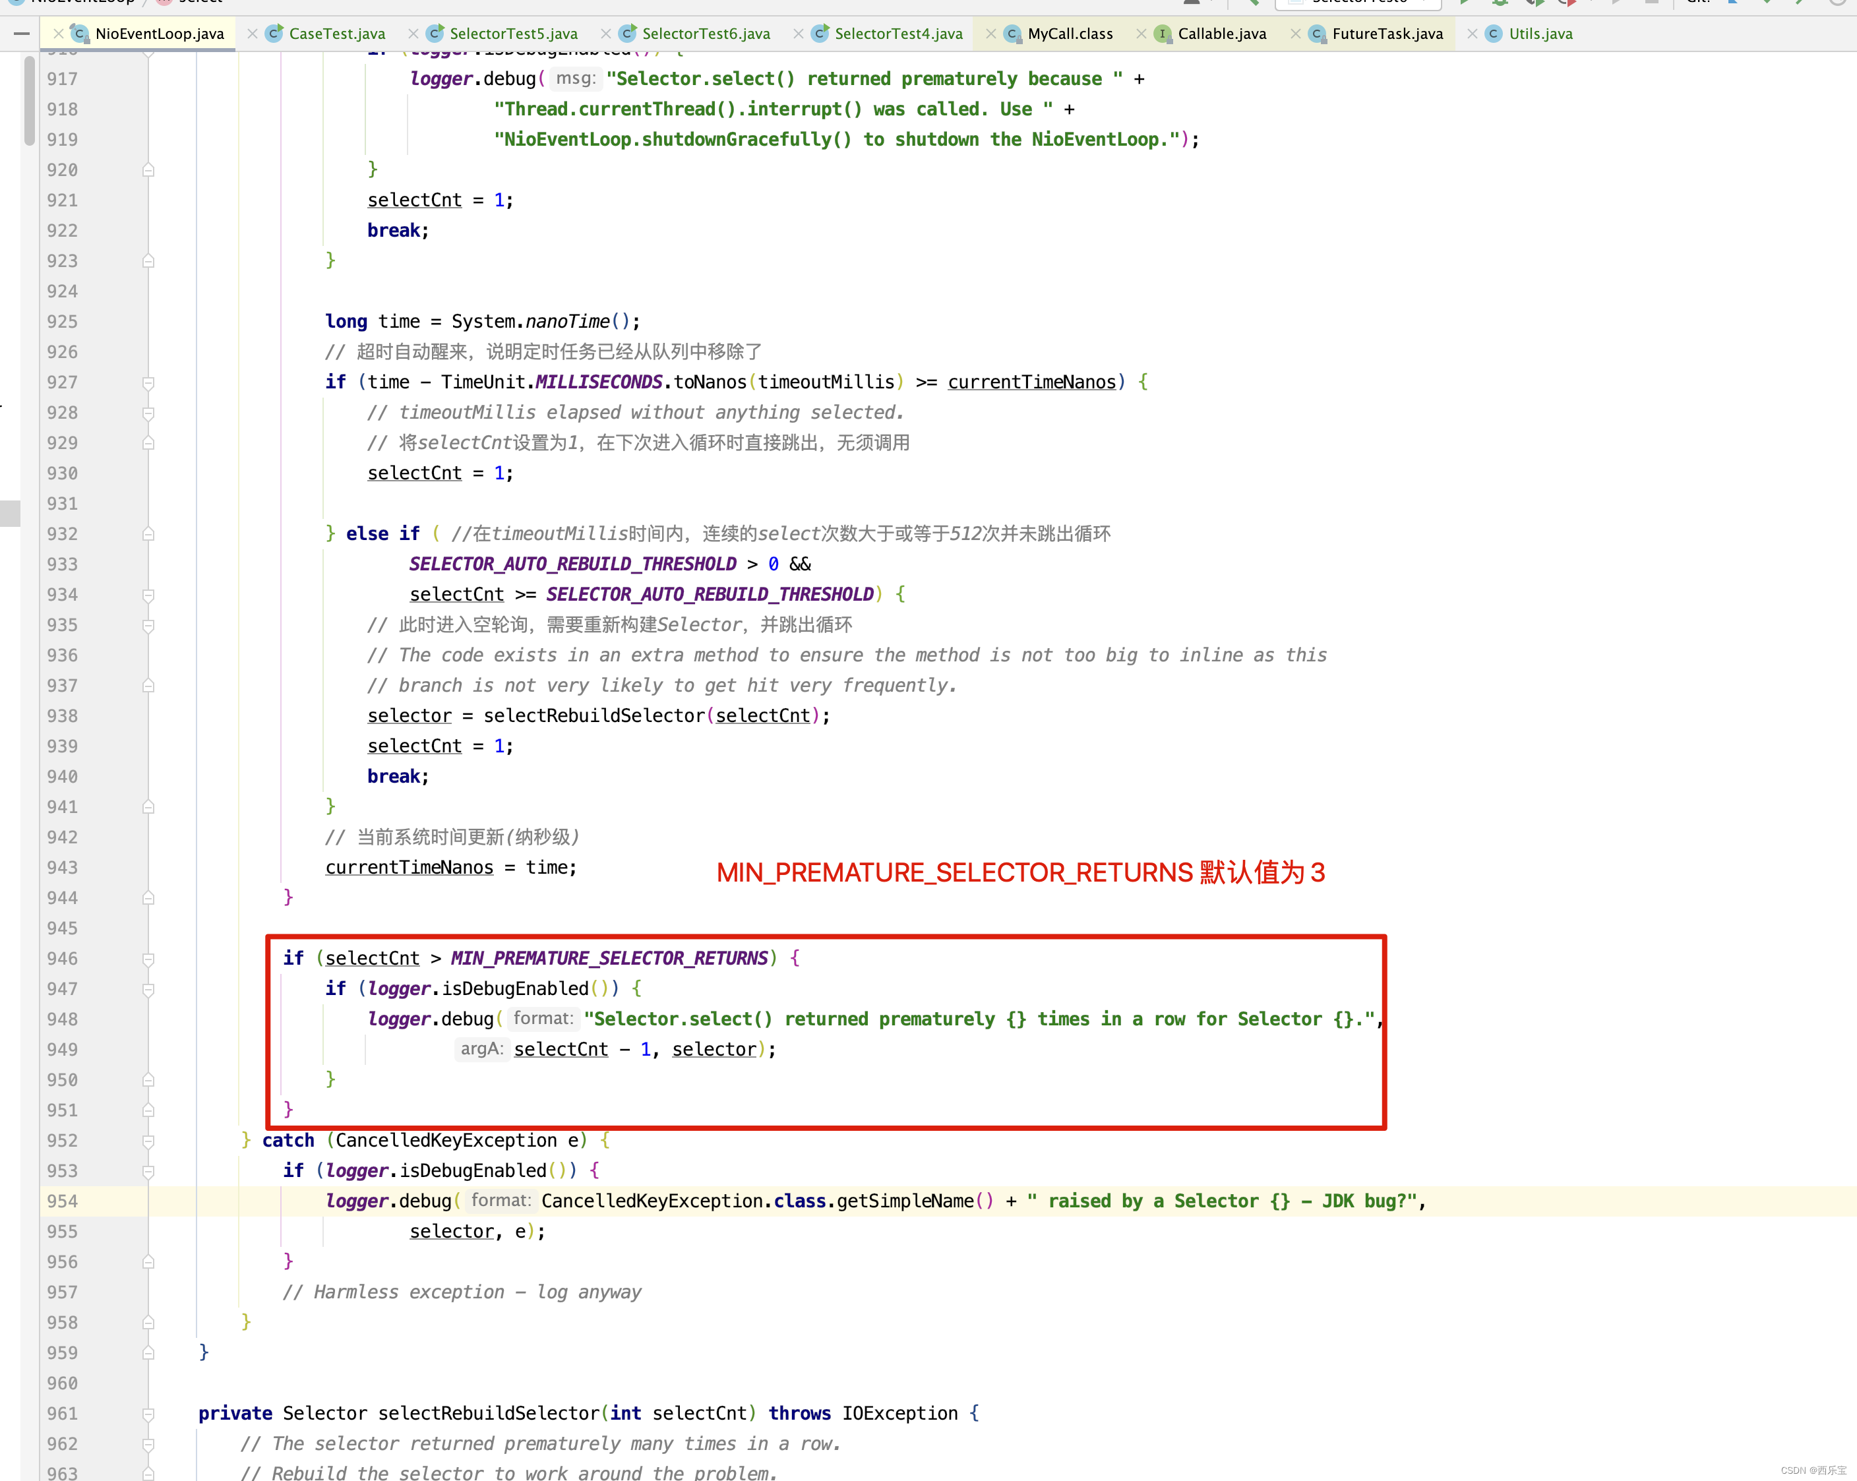The width and height of the screenshot is (1857, 1481).
Task: Click the FutureTask.java locked class icon
Action: pos(1316,34)
